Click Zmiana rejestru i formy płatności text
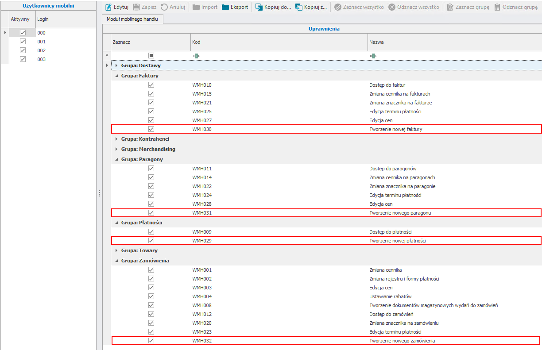 404,279
